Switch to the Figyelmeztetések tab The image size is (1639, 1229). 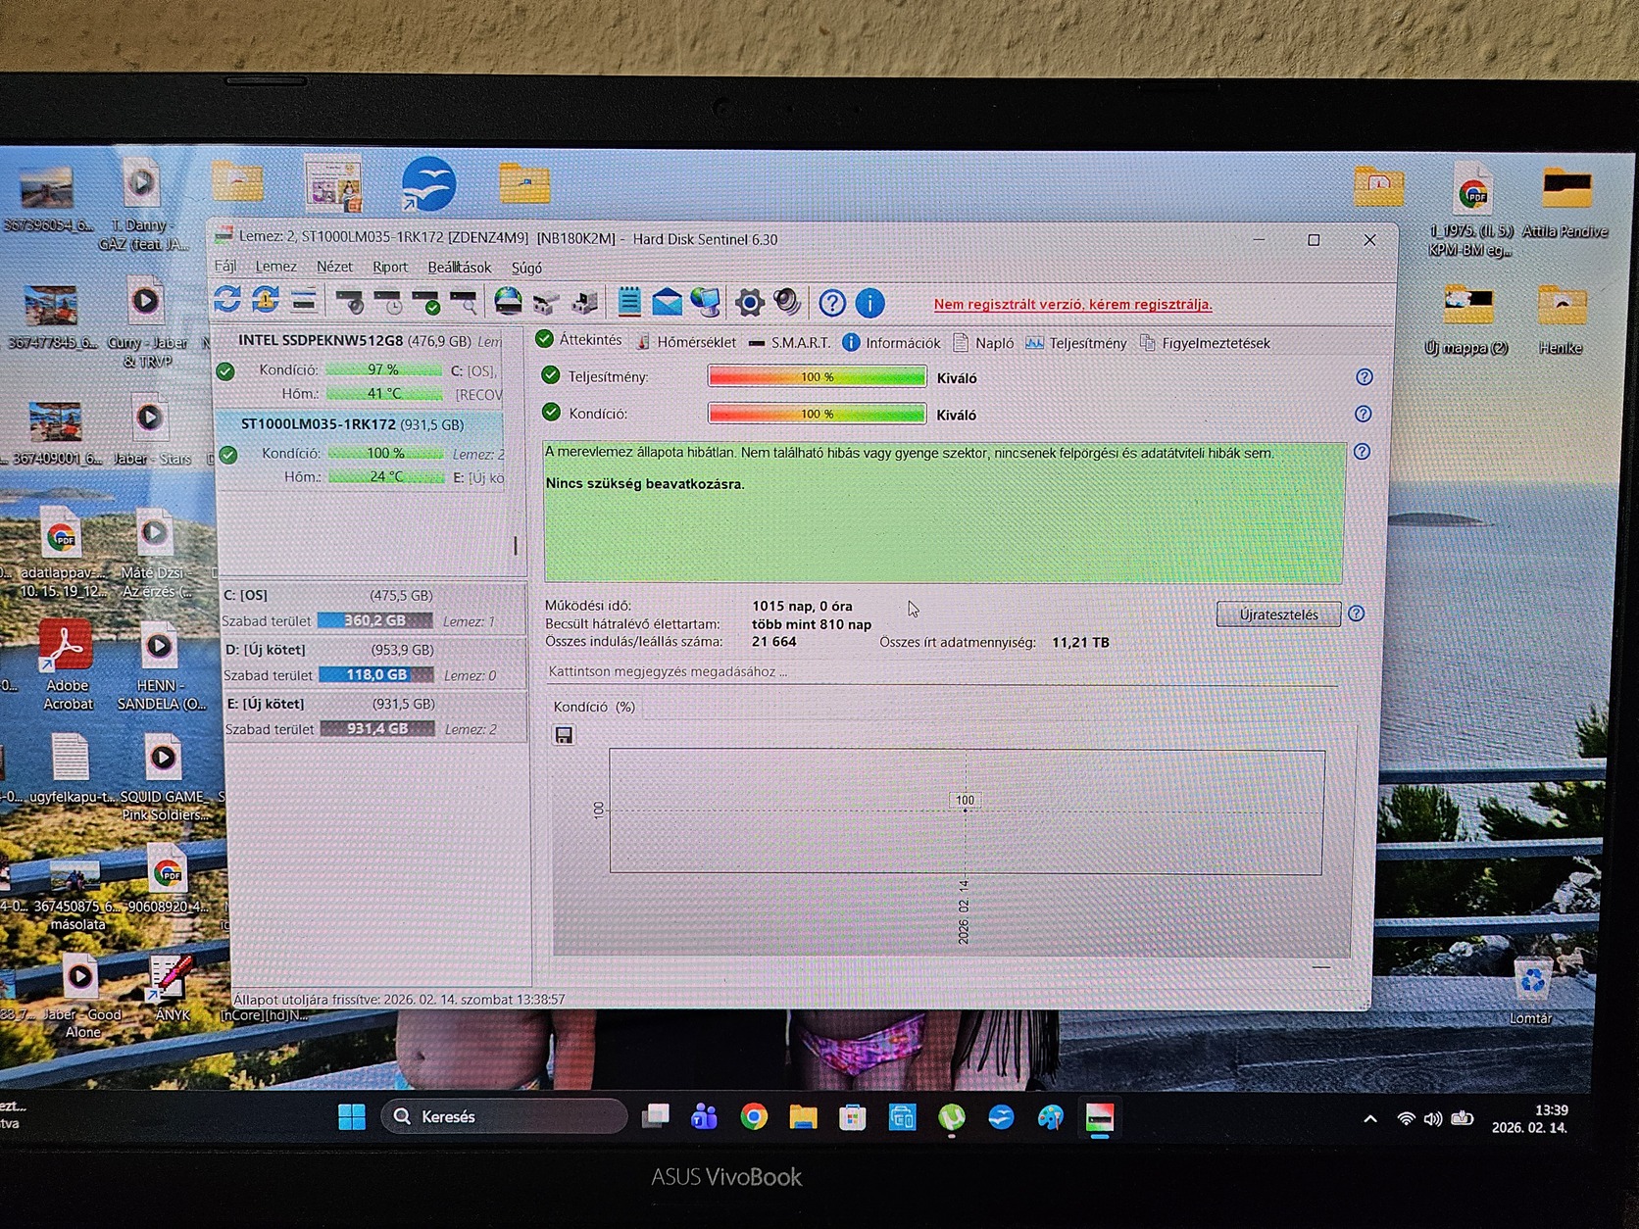click(x=1205, y=343)
